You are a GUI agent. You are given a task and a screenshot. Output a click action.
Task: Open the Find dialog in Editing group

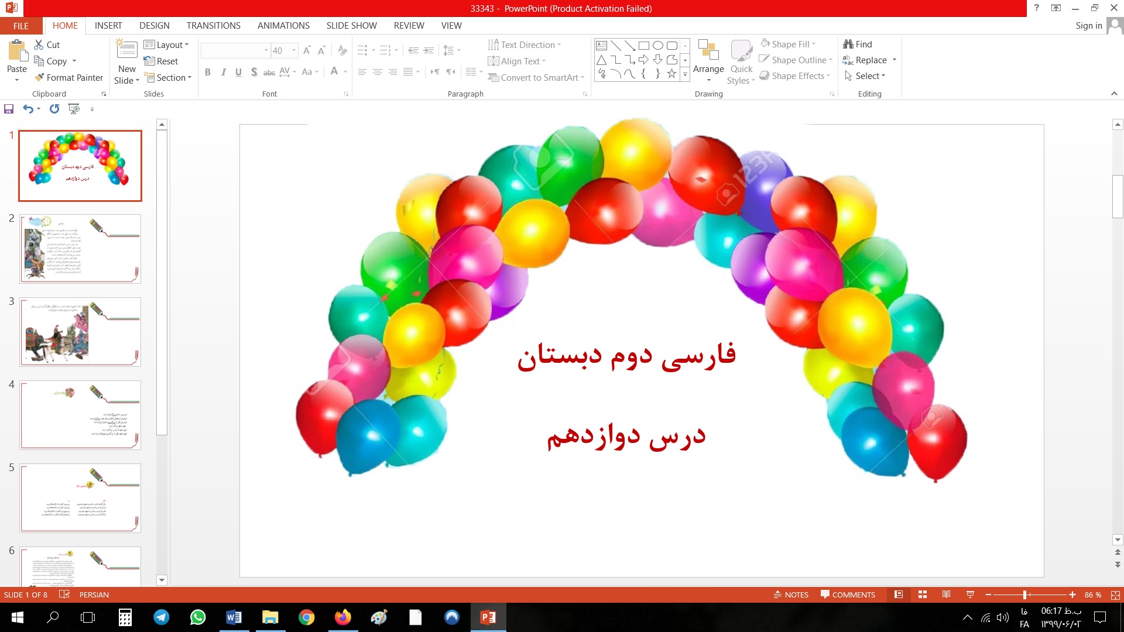coord(858,44)
